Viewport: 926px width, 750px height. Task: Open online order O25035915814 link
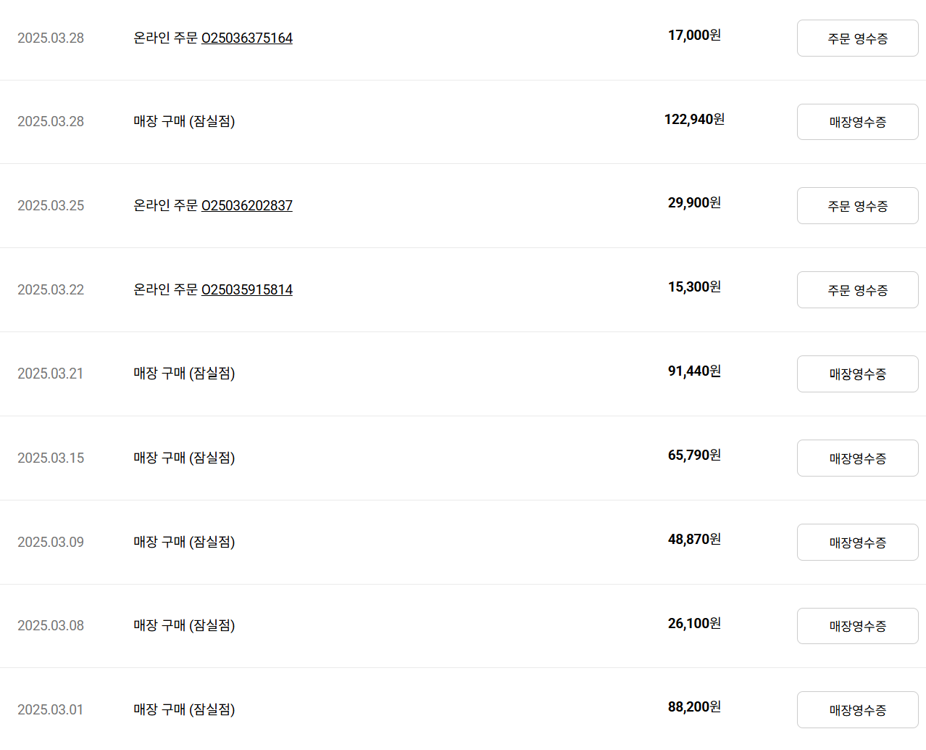coord(247,289)
